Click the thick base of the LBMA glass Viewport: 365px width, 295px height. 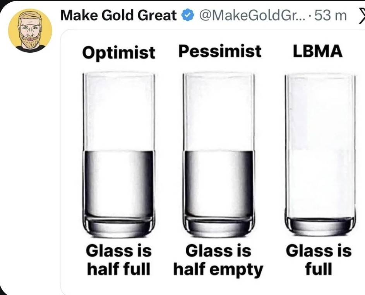click(x=320, y=226)
